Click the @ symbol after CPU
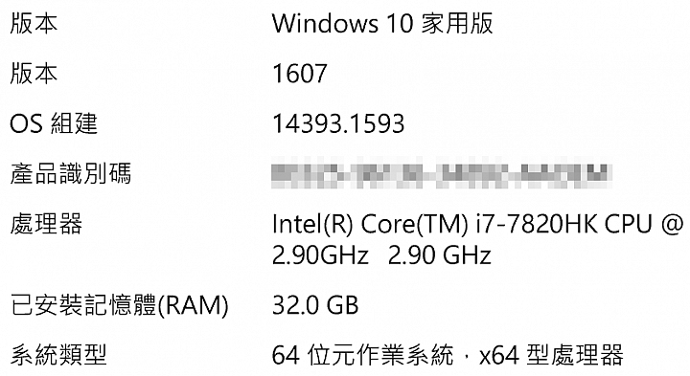The width and height of the screenshot is (690, 376). coord(672,225)
